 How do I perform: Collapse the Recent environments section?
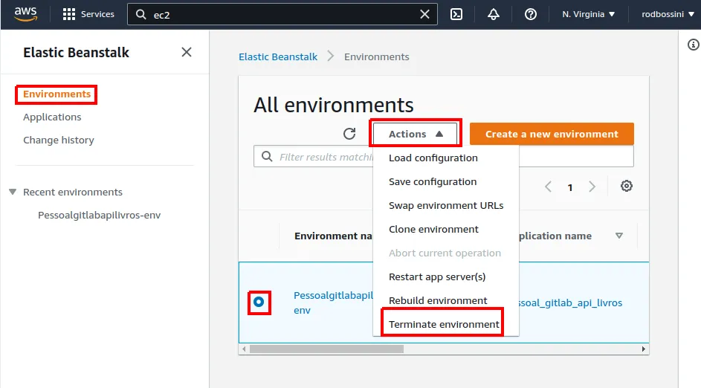(x=13, y=192)
